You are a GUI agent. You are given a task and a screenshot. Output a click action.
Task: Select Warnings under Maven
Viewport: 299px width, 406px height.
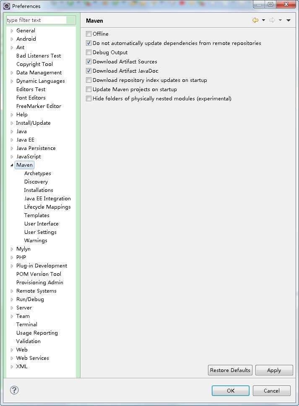(x=36, y=240)
